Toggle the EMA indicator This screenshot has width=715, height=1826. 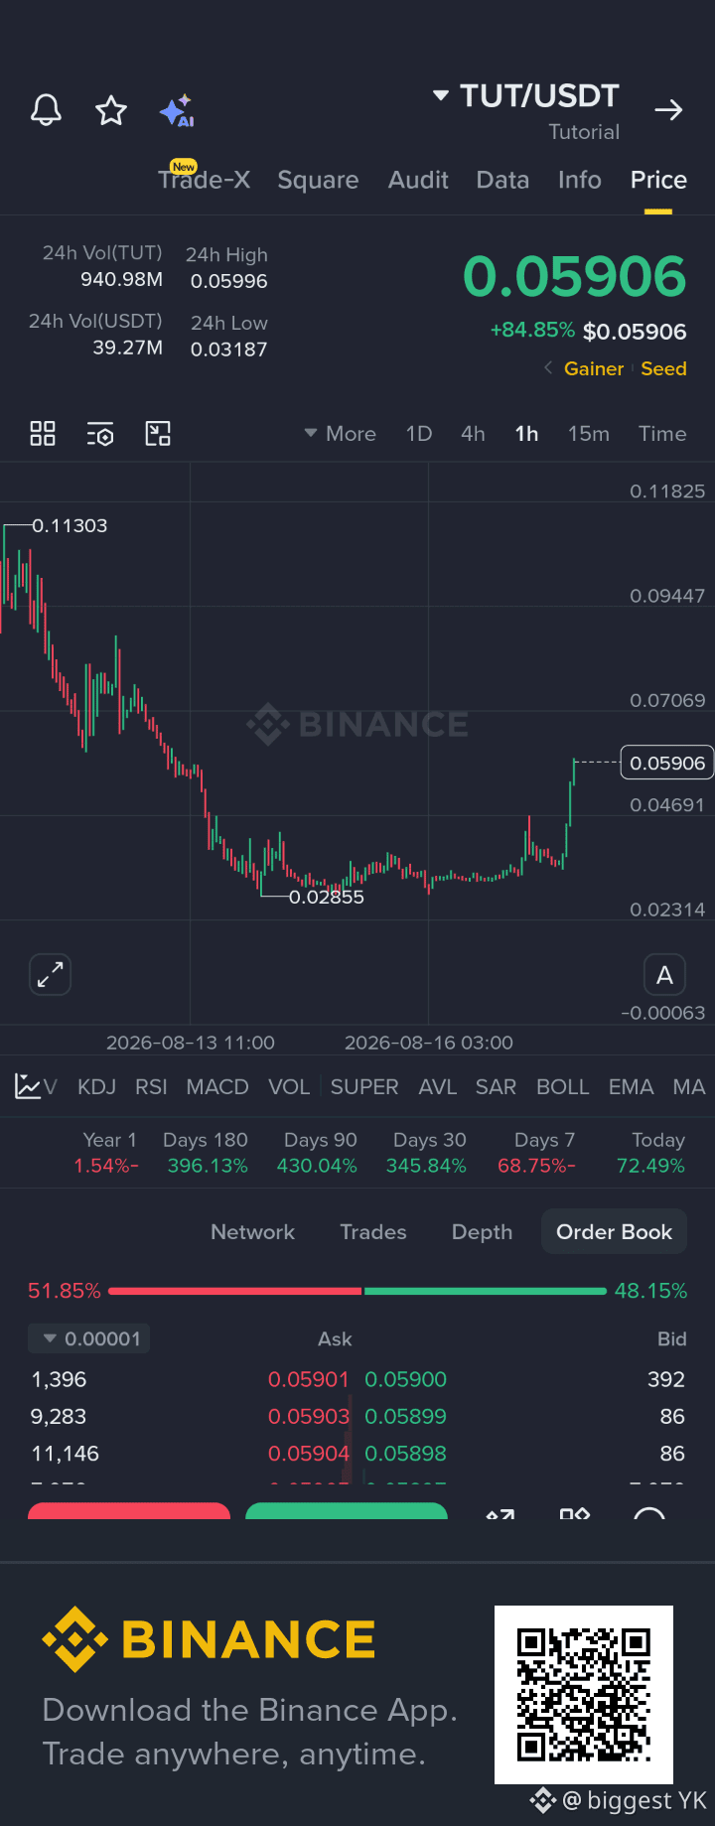[632, 1087]
